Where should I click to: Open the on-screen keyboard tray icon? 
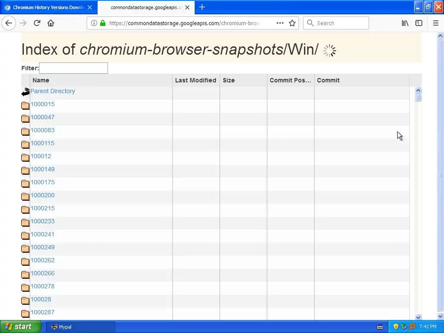pyautogui.click(x=380, y=327)
